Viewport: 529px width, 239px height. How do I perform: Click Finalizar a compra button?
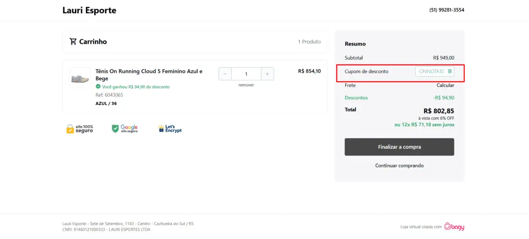tap(399, 147)
